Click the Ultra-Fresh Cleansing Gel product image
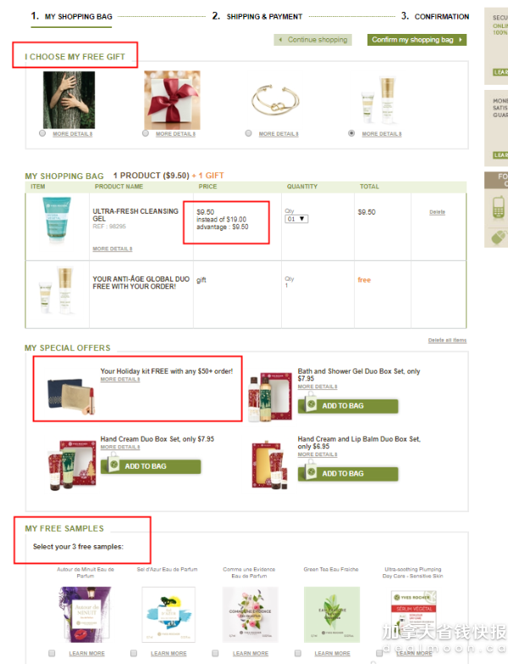508x664 pixels. tap(57, 220)
